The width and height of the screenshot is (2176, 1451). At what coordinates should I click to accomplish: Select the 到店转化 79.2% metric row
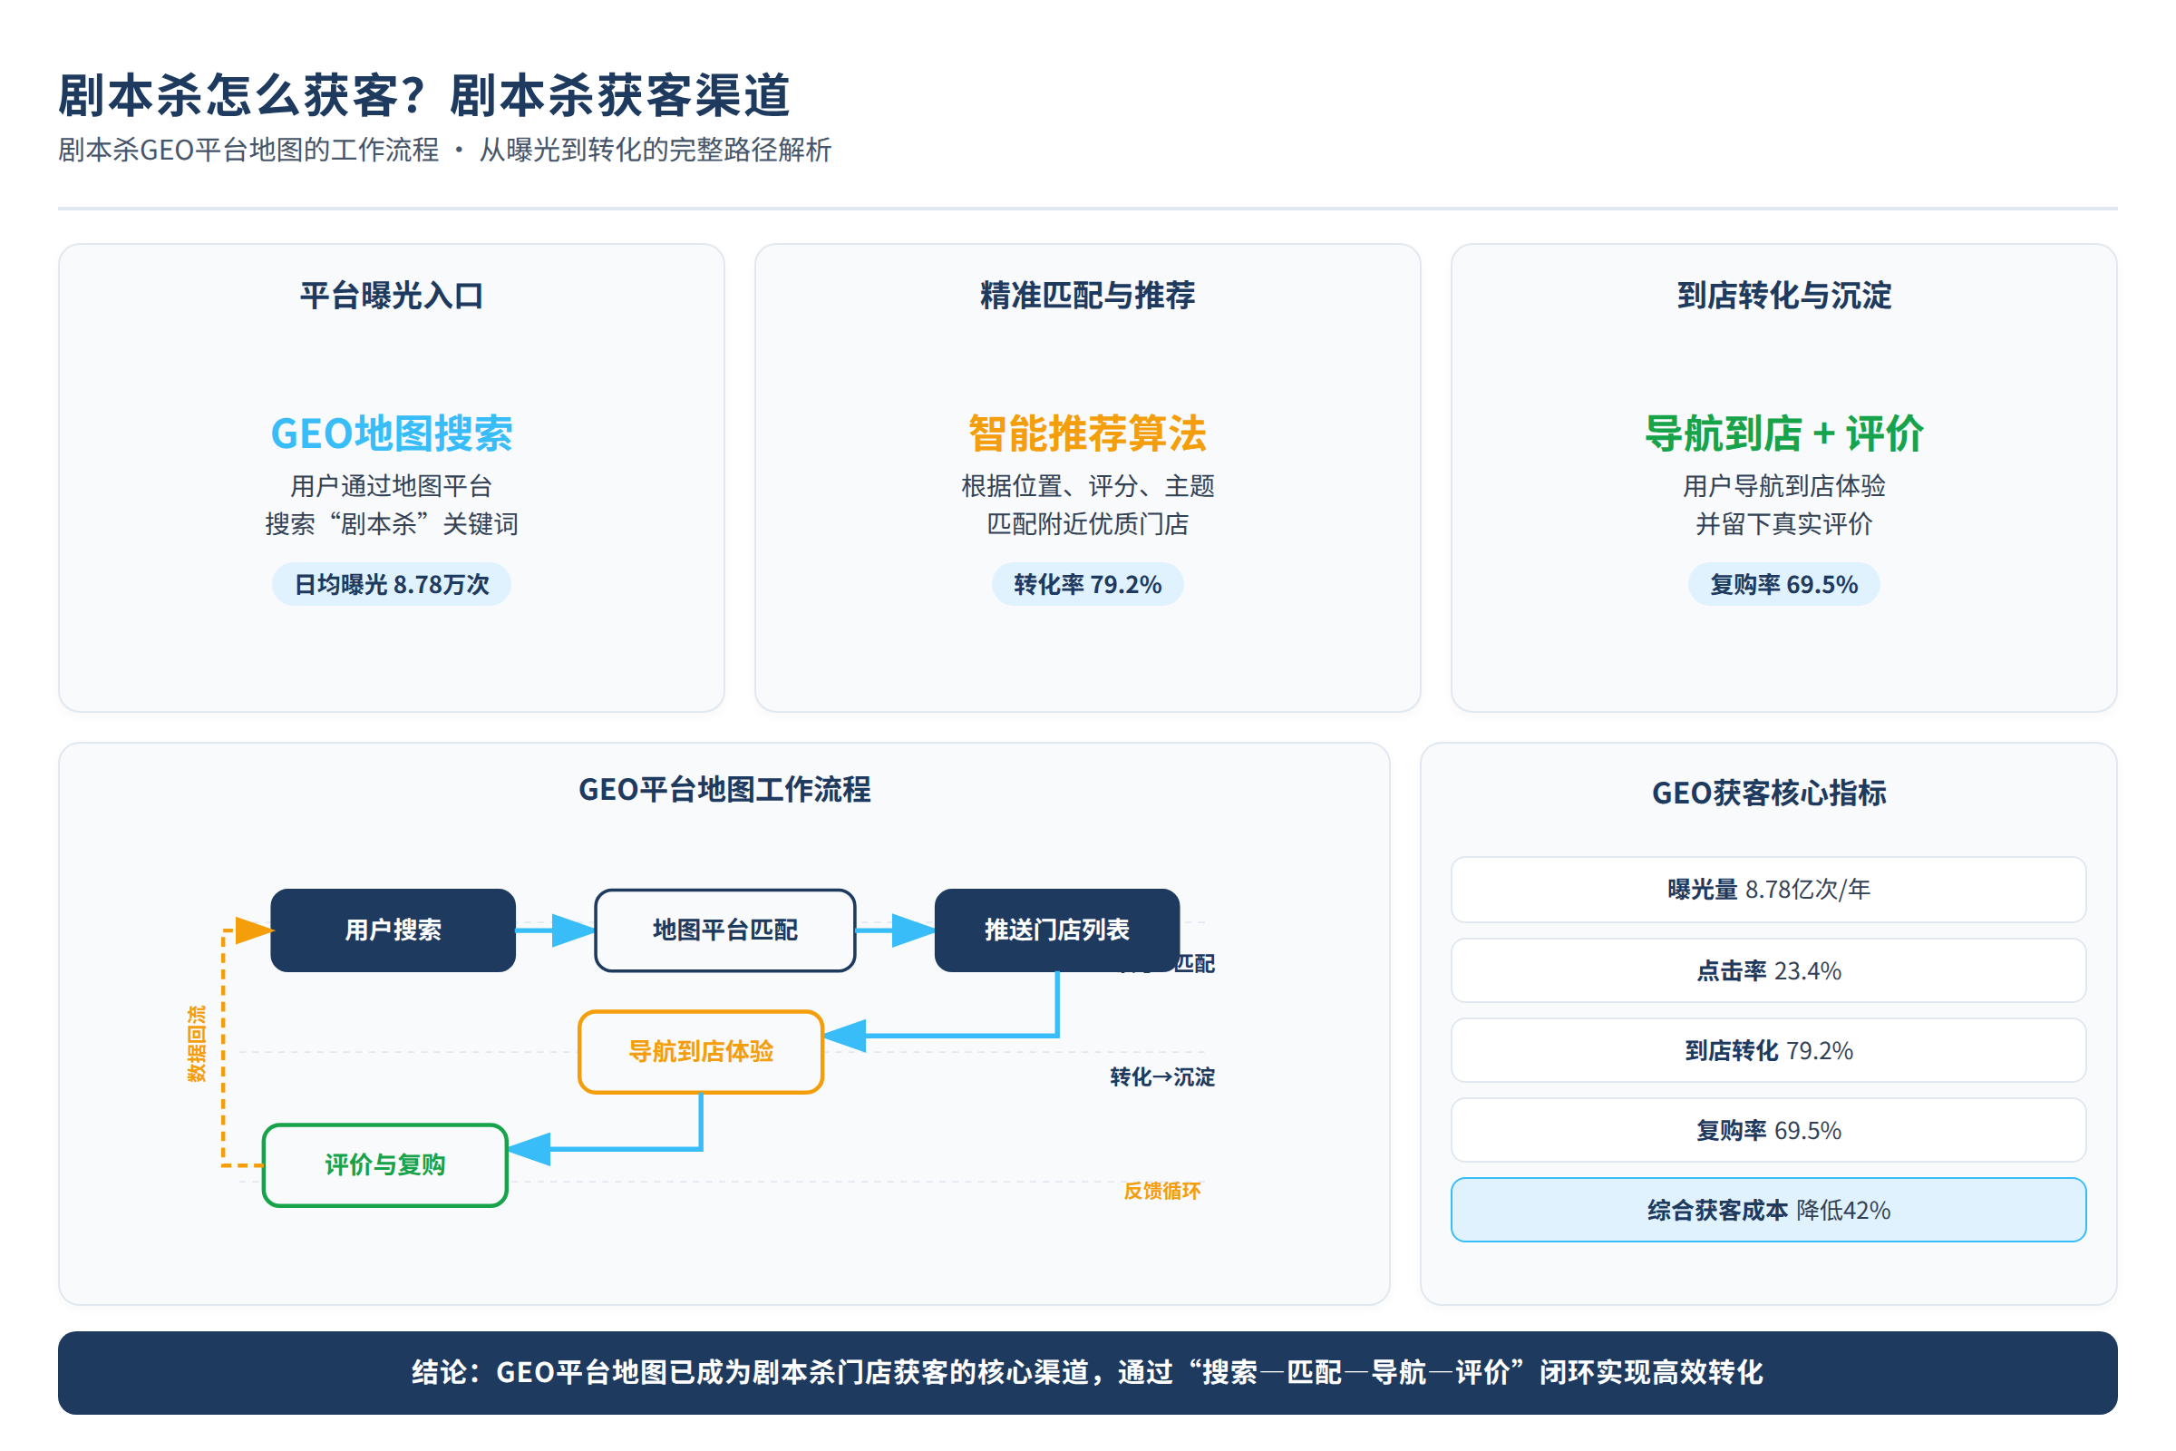pos(1769,1050)
